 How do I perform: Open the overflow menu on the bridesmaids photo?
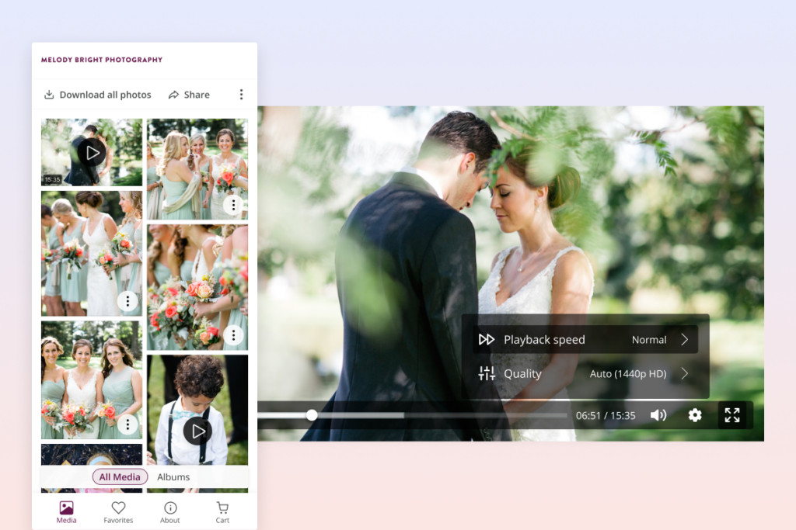(232, 205)
